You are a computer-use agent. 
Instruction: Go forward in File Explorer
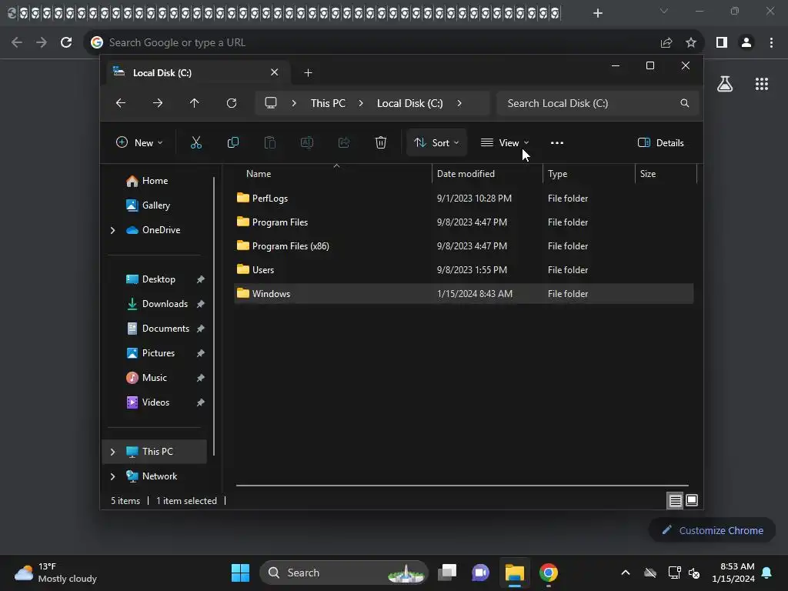coord(158,103)
